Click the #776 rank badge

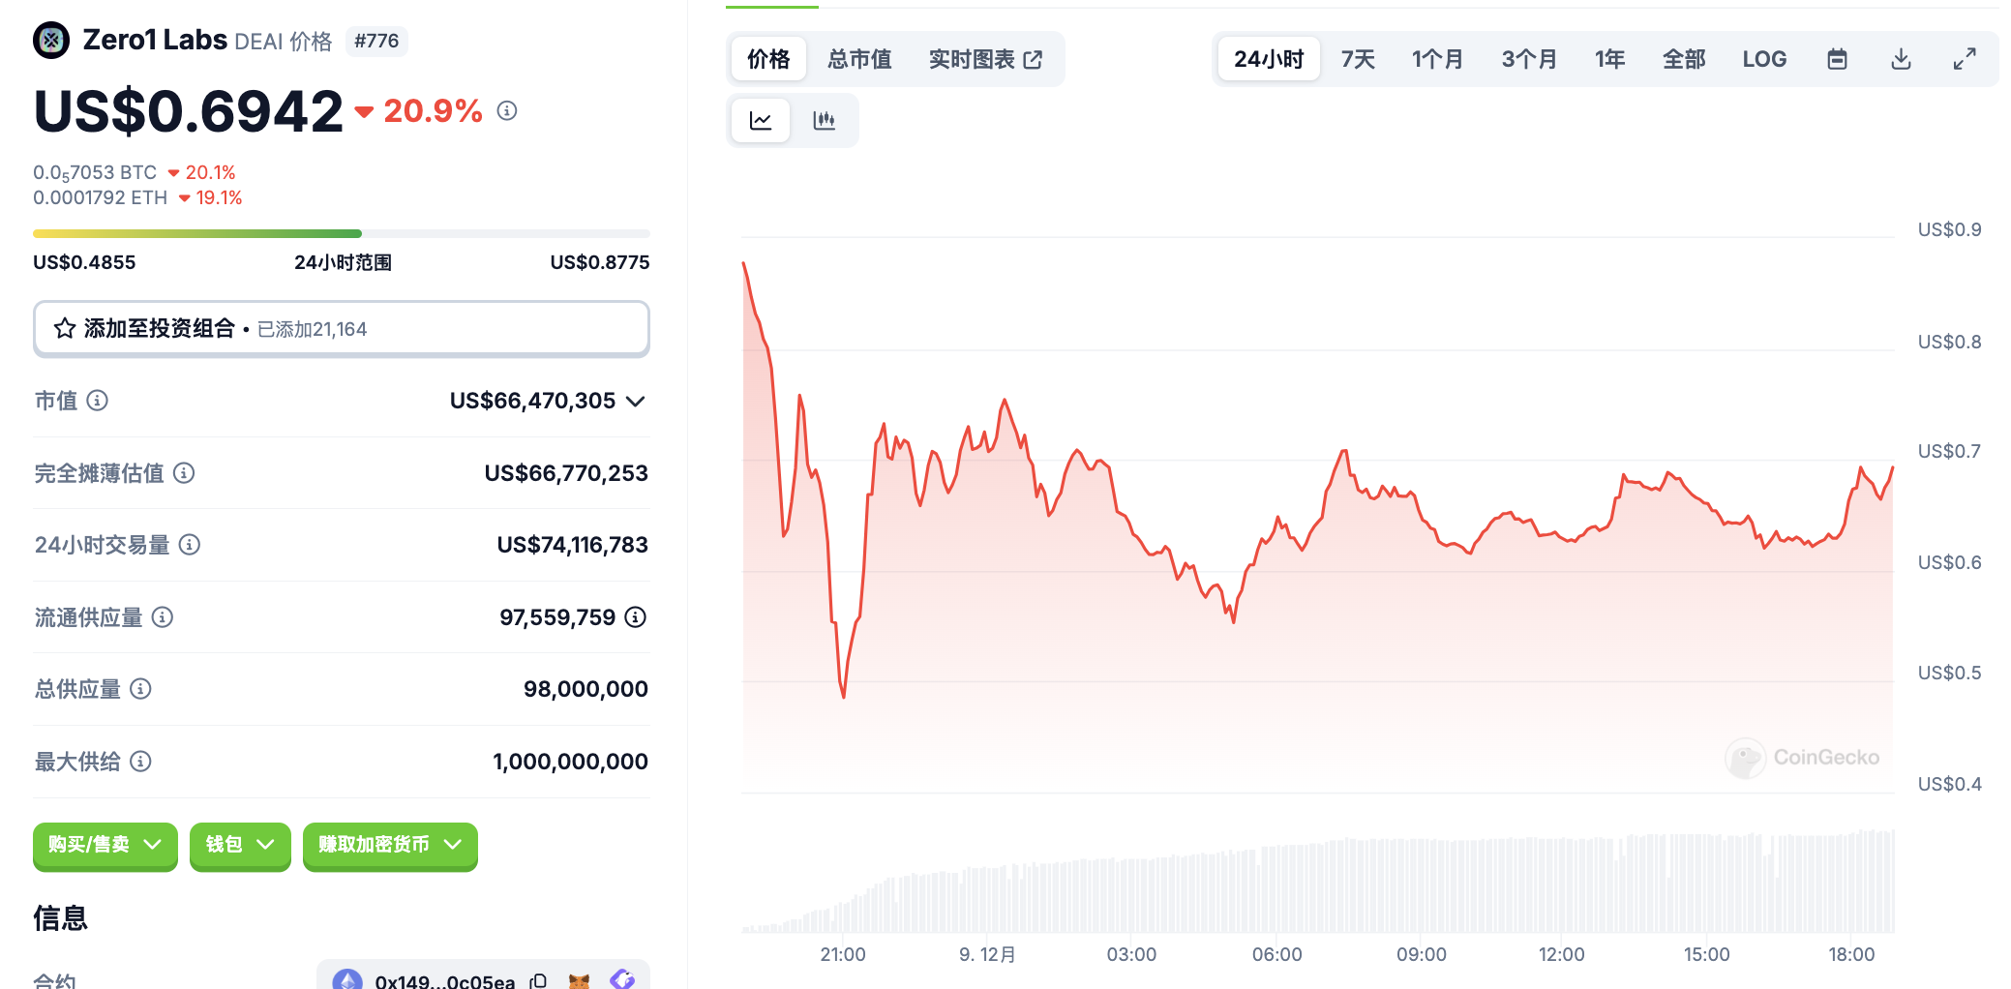click(376, 41)
